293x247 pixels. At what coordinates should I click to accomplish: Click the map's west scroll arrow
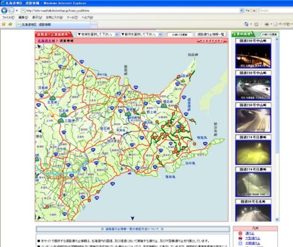(40, 131)
